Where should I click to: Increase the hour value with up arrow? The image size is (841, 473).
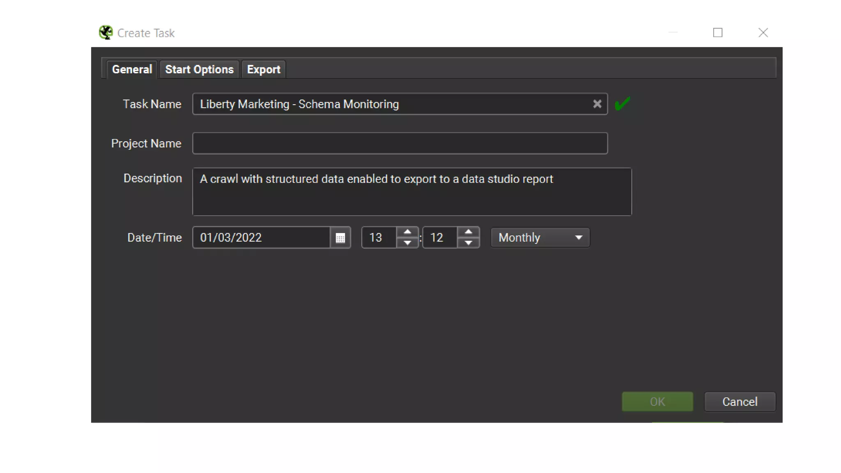[x=407, y=232]
